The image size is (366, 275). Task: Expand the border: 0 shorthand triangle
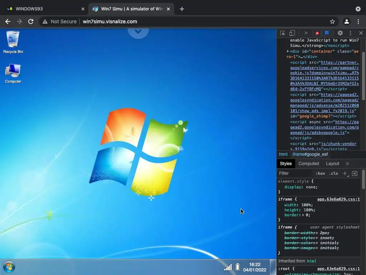303,215
